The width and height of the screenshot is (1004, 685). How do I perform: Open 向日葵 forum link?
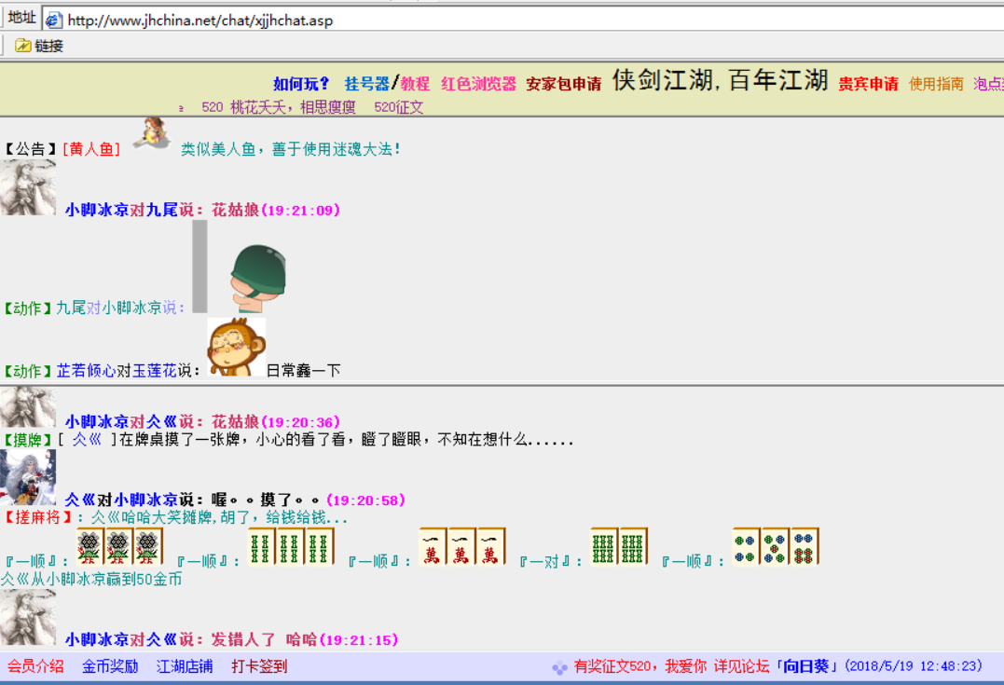[806, 666]
